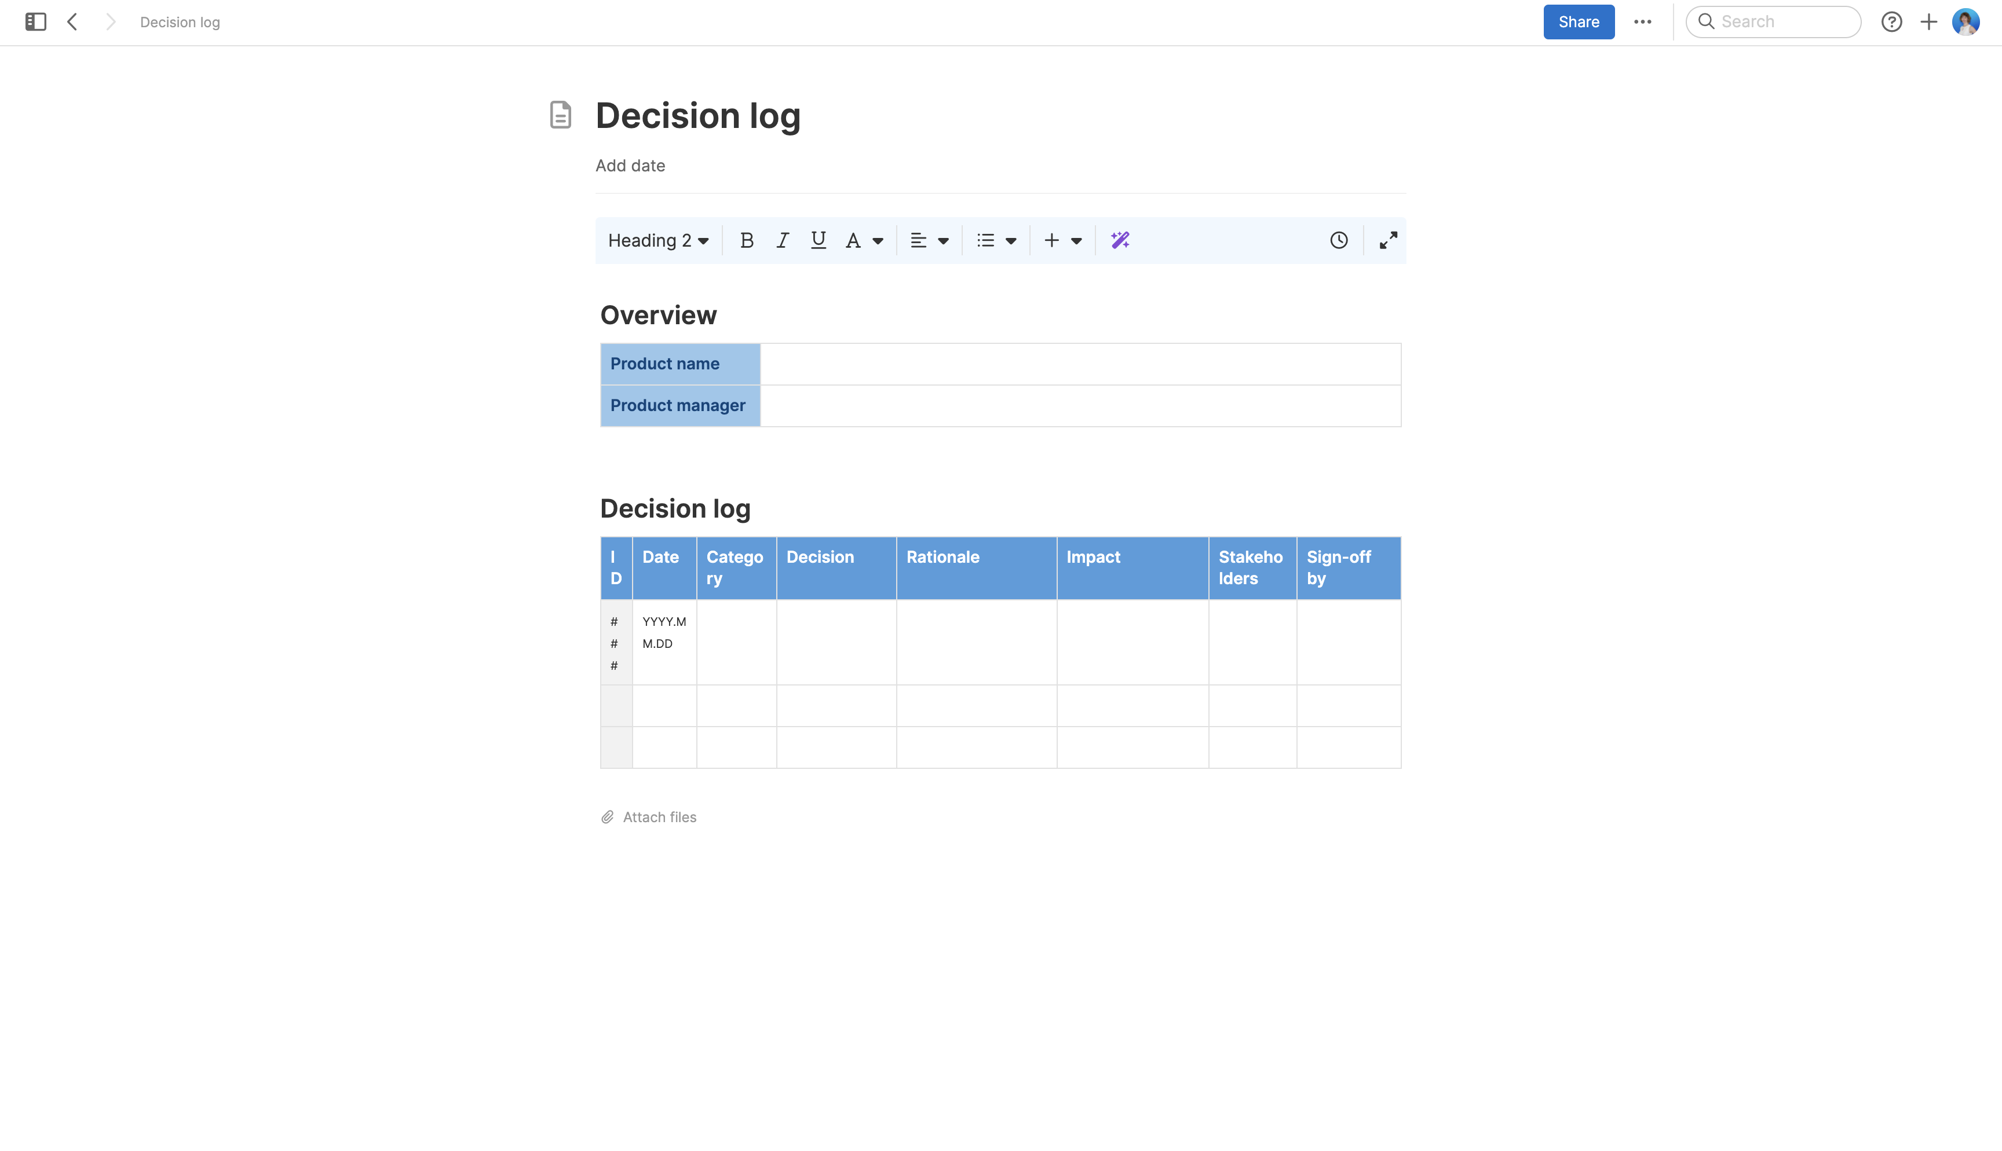2002x1151 pixels.
Task: Open the Heading 2 text style dropdown
Action: 659,240
